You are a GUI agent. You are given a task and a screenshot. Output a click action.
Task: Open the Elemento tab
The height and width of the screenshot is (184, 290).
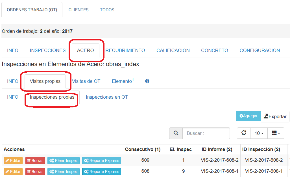coord(123,81)
